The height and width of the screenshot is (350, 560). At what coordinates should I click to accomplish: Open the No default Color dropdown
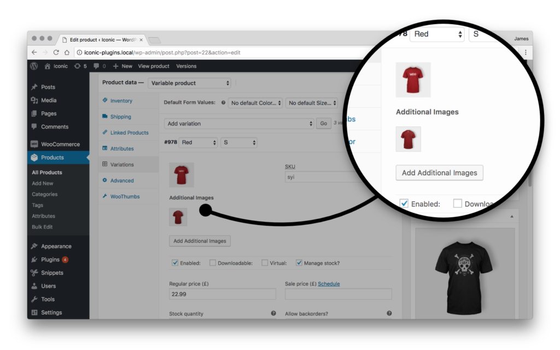point(255,102)
